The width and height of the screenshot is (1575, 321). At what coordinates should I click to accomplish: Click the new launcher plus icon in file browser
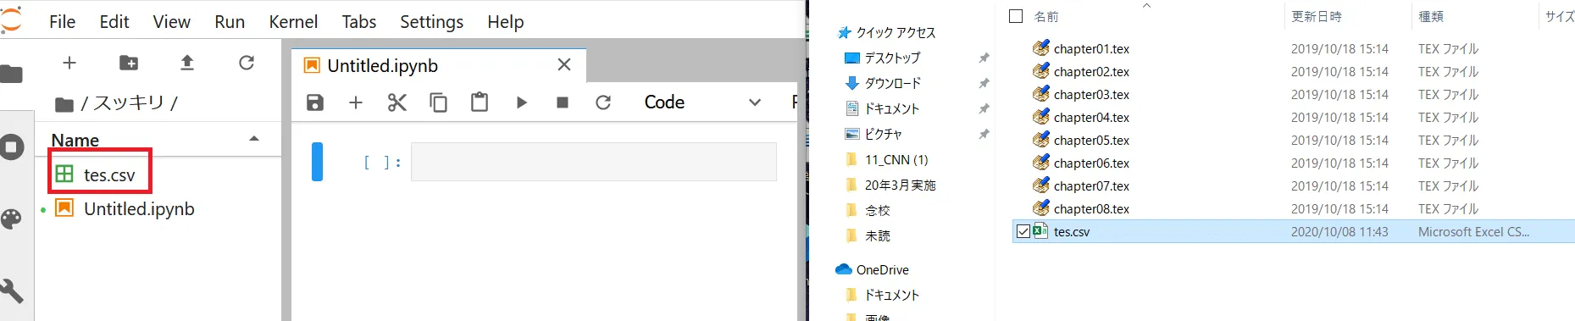(69, 63)
